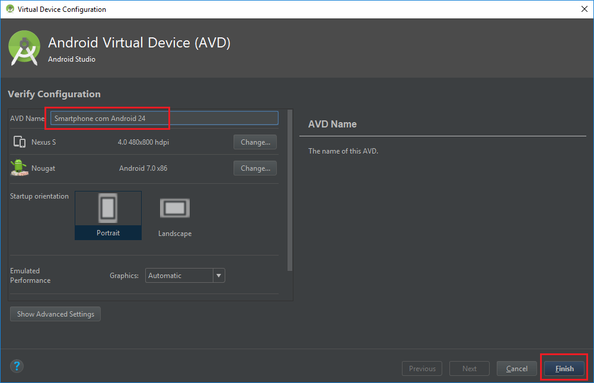Change the Nexus S device

[x=255, y=142]
